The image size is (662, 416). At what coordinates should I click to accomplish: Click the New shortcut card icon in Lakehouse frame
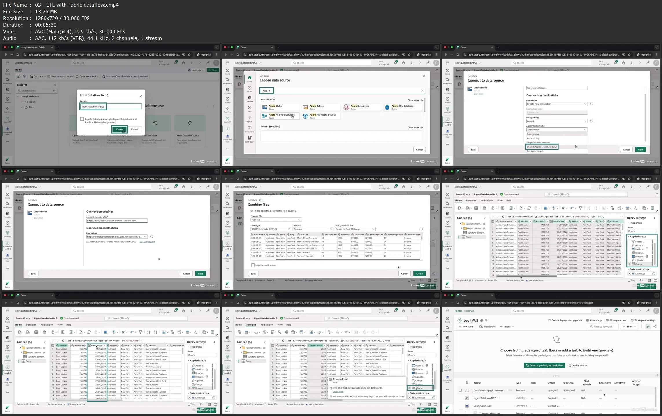tap(155, 123)
